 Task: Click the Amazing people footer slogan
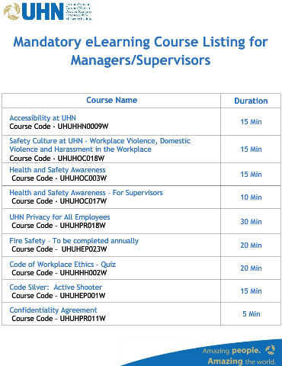click(232, 351)
